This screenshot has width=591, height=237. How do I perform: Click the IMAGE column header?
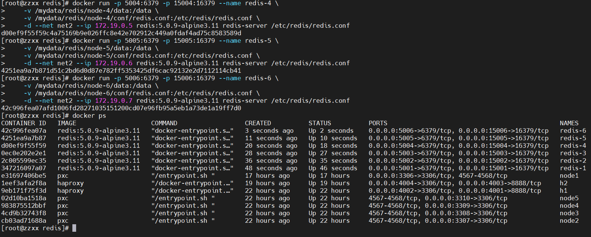point(67,123)
